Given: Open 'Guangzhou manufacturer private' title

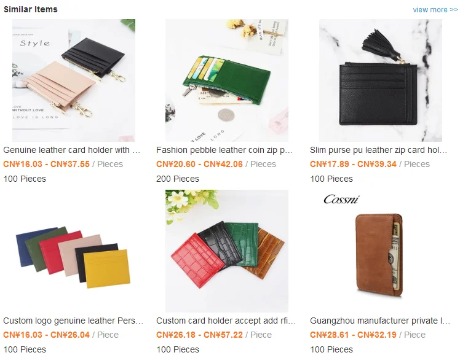Looking at the screenshot, I should click(380, 321).
